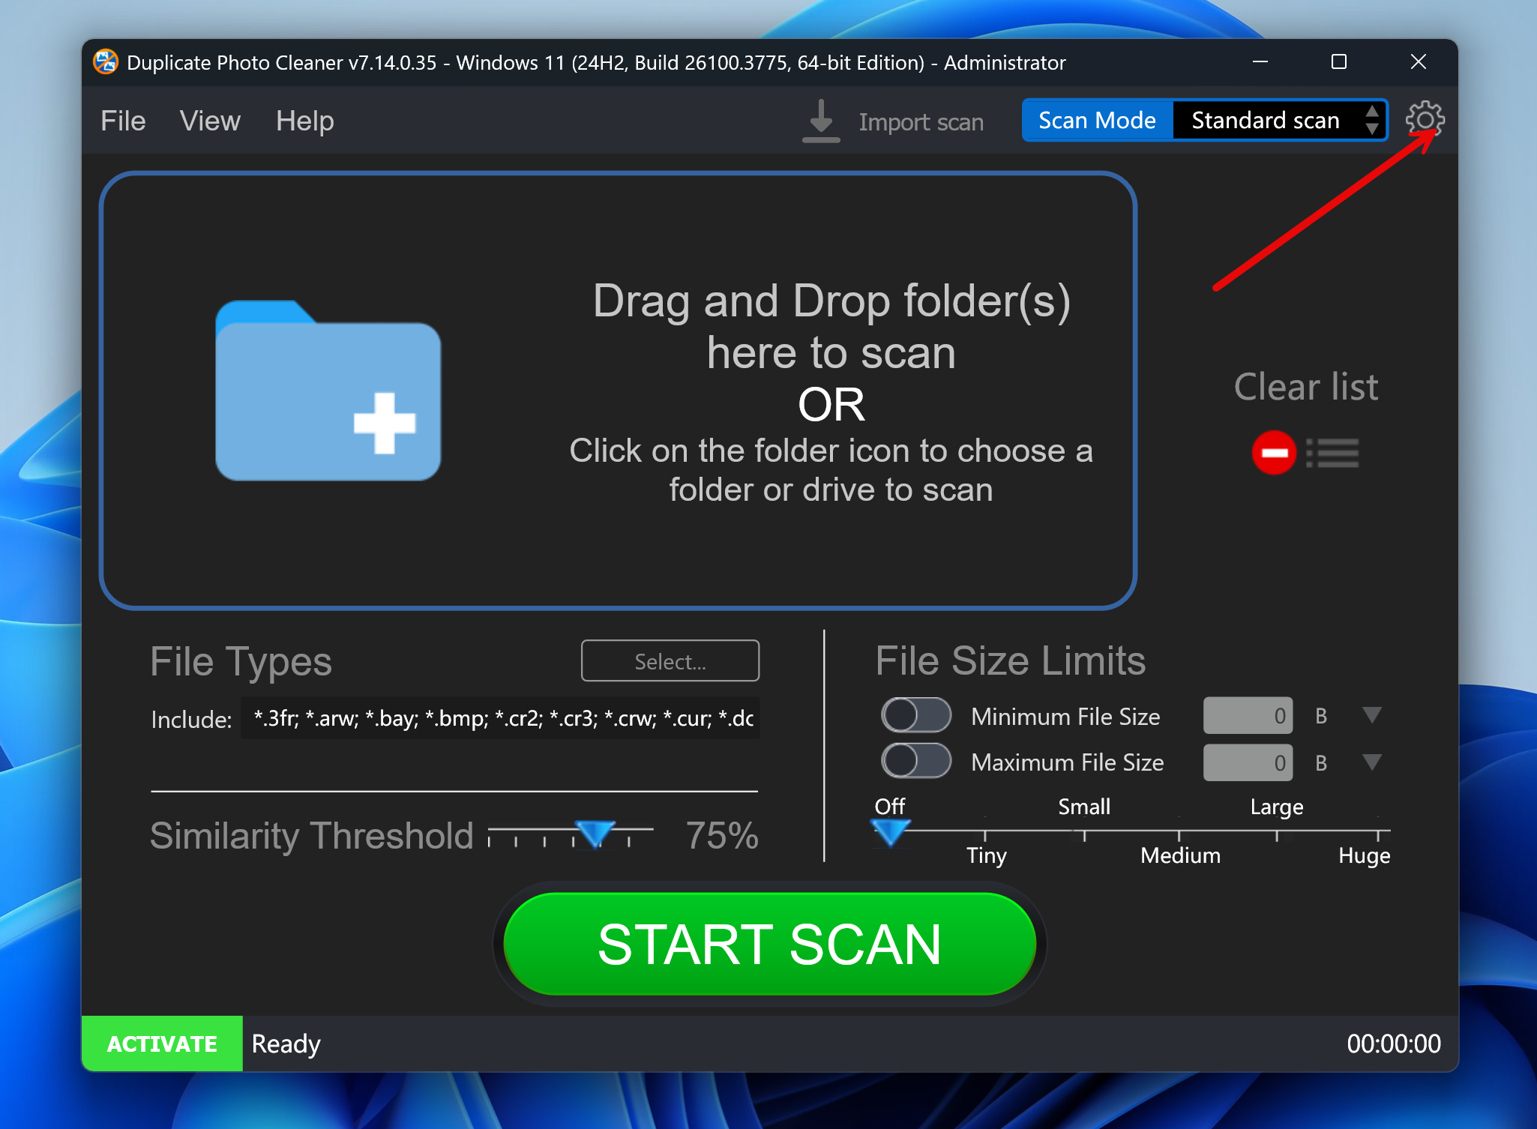Image resolution: width=1537 pixels, height=1129 pixels.
Task: Maximize the Duplicate Photo Cleaner window
Action: tap(1338, 62)
